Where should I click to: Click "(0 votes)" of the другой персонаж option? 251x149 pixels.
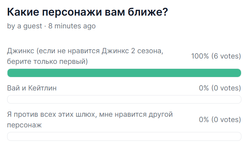226,120
